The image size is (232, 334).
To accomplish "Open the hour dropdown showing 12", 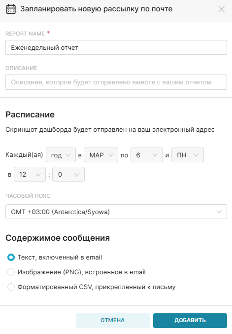I will [x=30, y=174].
